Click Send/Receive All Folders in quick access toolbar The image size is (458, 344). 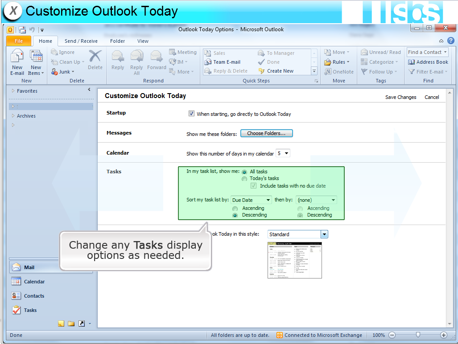coord(22,30)
